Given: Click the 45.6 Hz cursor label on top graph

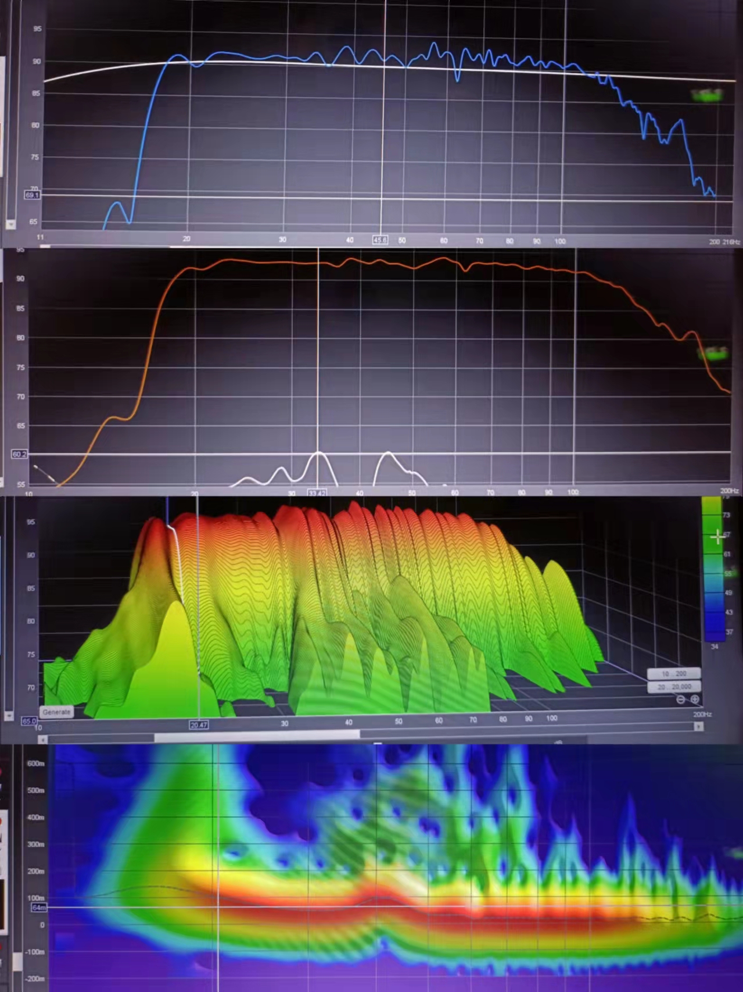Looking at the screenshot, I should pyautogui.click(x=380, y=240).
